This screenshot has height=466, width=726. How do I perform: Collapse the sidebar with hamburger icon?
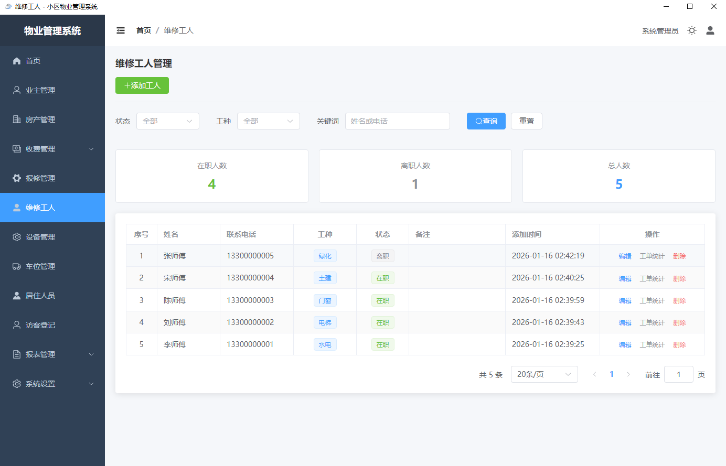[121, 30]
